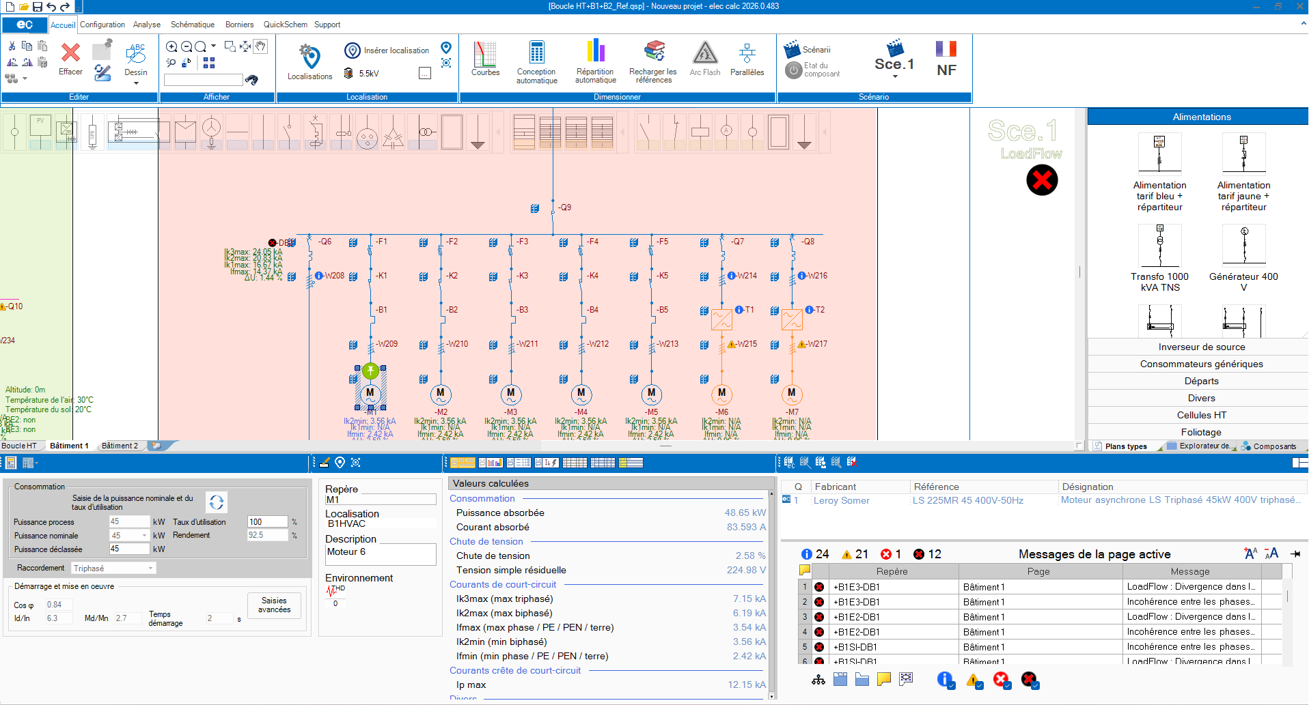Open the Courbes curves tool
Viewport: 1309px width, 705px height.
coord(485,59)
